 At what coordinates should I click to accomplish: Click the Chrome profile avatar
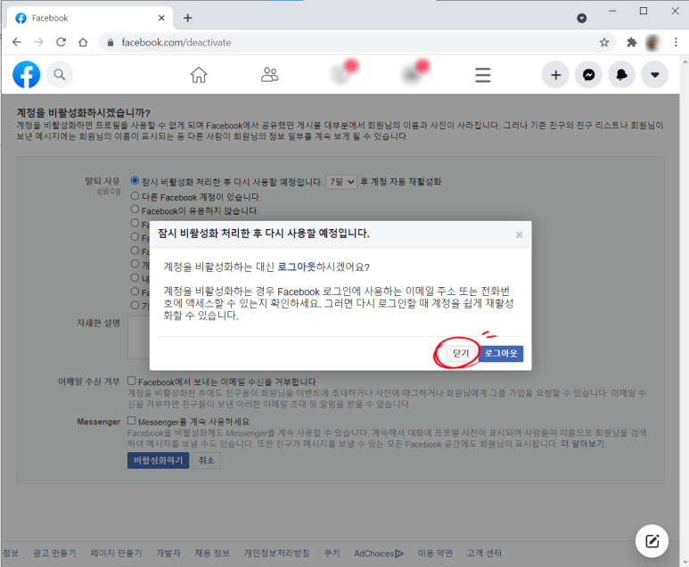click(x=652, y=42)
